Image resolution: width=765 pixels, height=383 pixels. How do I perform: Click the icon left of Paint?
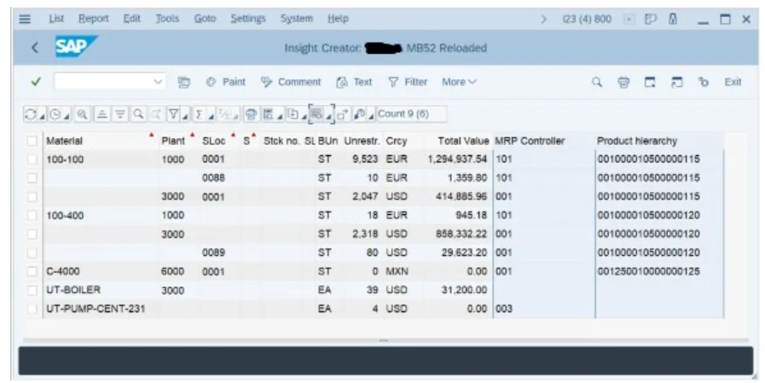pos(184,82)
